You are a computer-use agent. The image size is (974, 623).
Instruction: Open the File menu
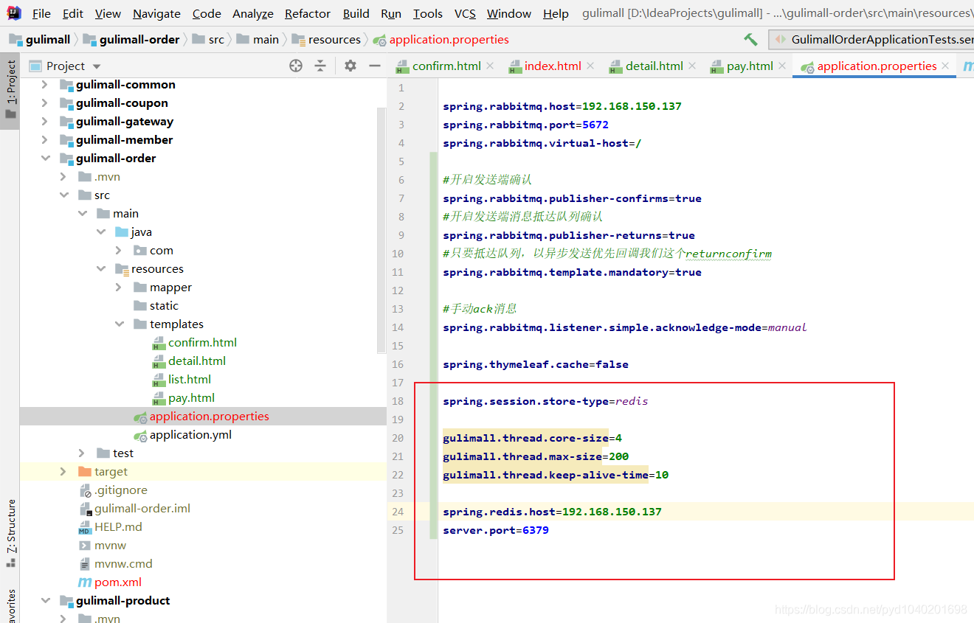41,13
